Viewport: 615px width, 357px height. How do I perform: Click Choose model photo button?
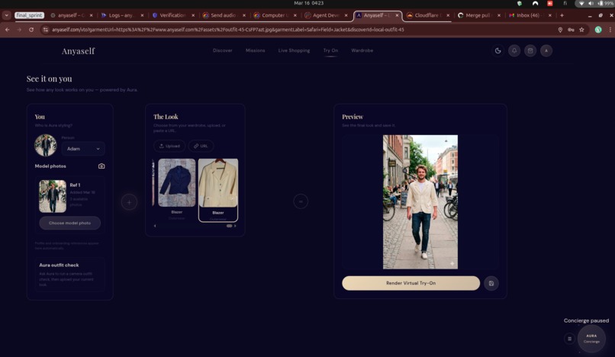point(69,223)
